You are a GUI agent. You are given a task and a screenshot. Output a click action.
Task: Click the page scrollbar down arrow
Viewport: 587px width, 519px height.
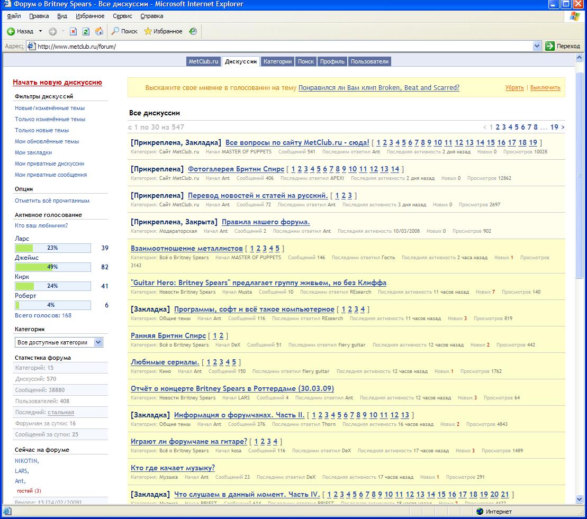(x=579, y=499)
